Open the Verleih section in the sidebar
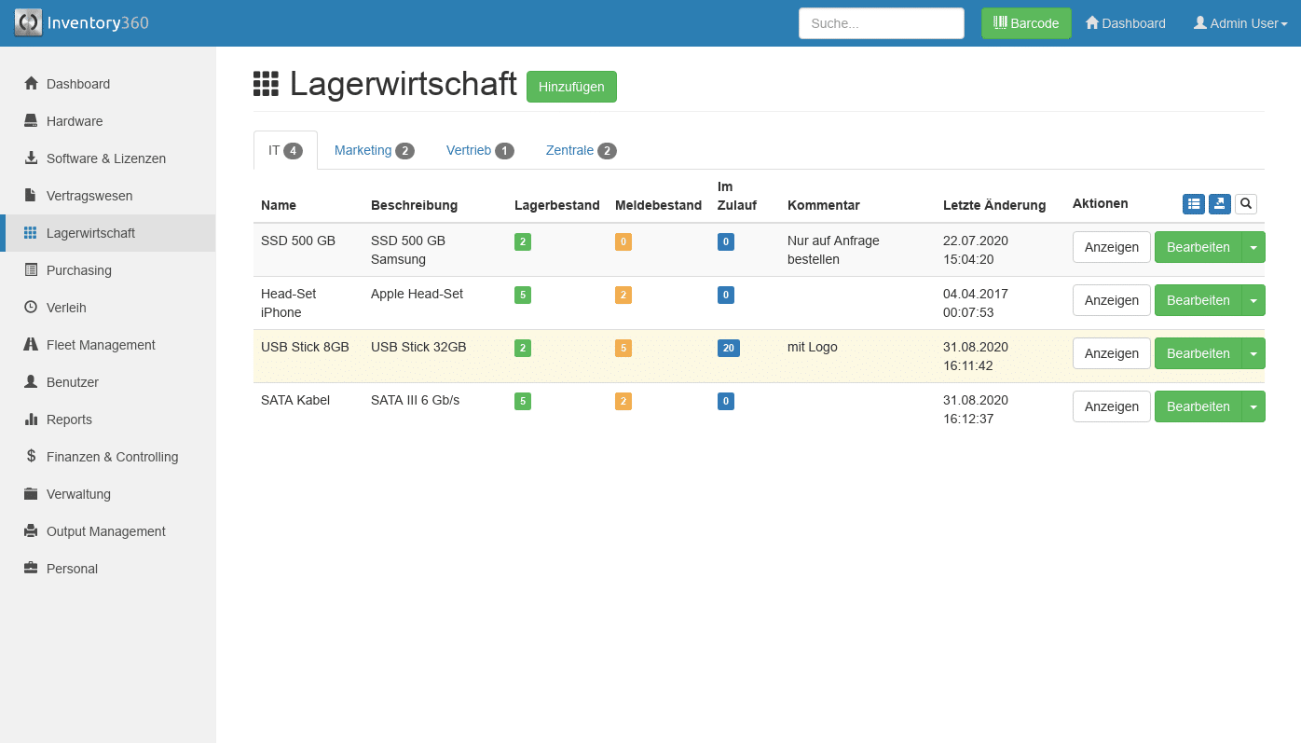 tap(66, 308)
